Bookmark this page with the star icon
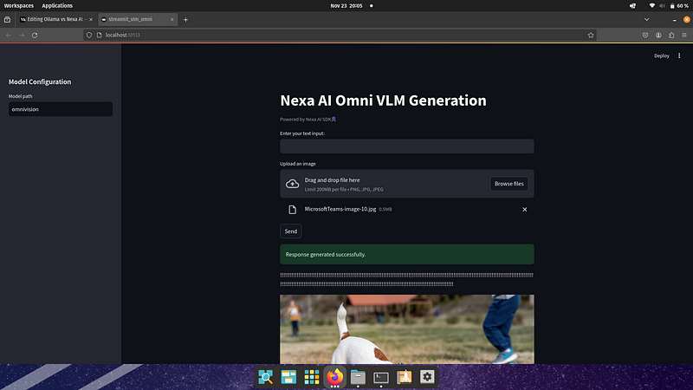The image size is (693, 390). pyautogui.click(x=591, y=35)
